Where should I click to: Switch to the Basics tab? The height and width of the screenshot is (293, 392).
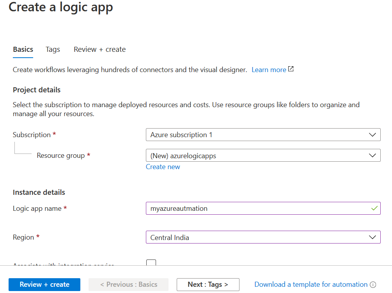click(23, 49)
